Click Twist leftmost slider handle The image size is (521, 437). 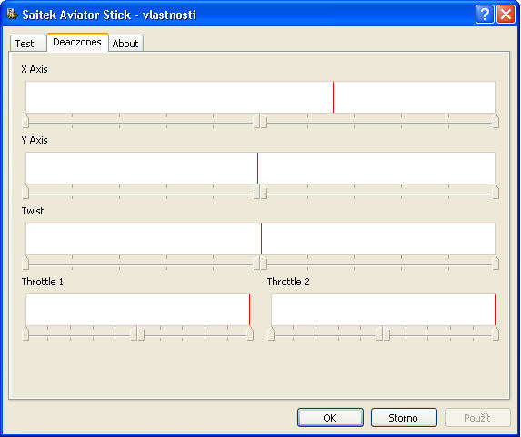[25, 263]
